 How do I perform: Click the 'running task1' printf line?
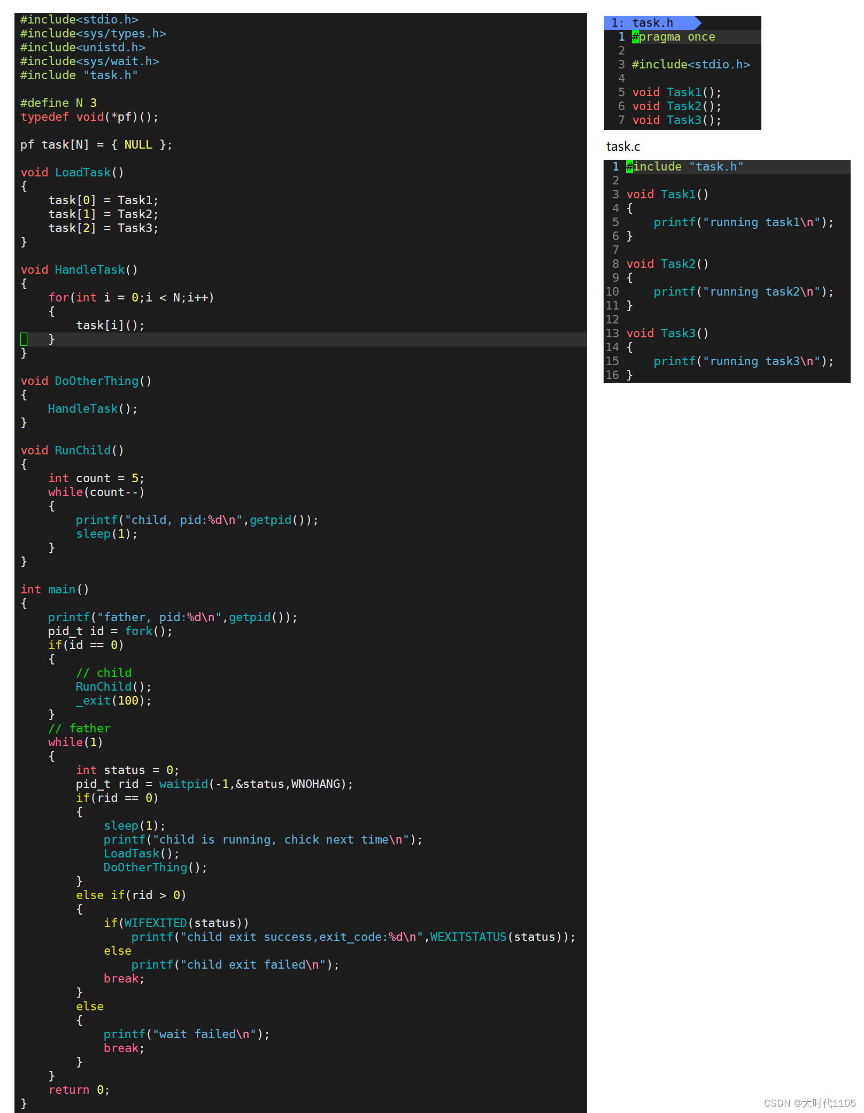pyautogui.click(x=744, y=222)
